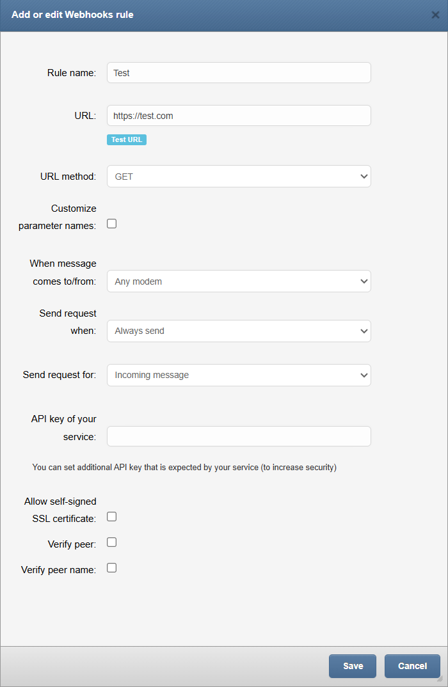This screenshot has width=448, height=687.
Task: Focus the URL input containing https://test.com
Action: coord(238,116)
